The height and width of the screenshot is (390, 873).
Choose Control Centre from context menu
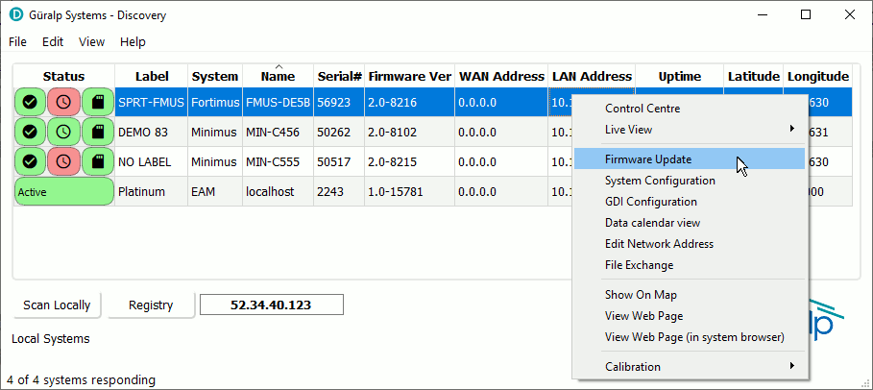tap(690, 109)
